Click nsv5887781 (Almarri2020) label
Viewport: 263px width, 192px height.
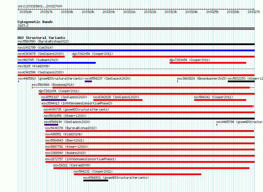66,147
